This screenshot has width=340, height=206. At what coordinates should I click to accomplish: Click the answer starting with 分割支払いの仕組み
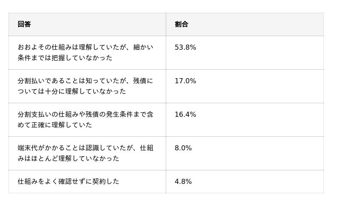[85, 120]
